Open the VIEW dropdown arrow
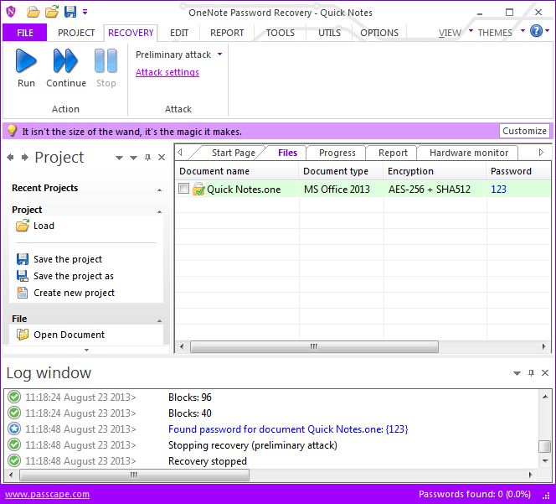This screenshot has height=504, width=556. point(471,31)
